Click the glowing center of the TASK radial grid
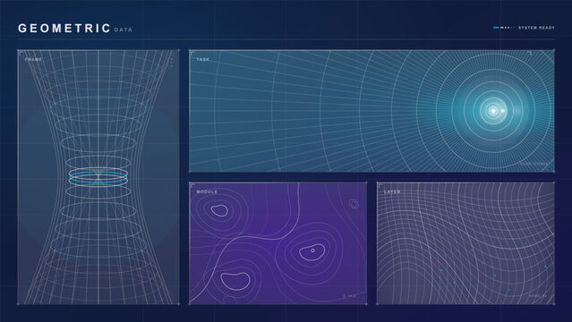This screenshot has width=572, height=322. click(x=493, y=111)
